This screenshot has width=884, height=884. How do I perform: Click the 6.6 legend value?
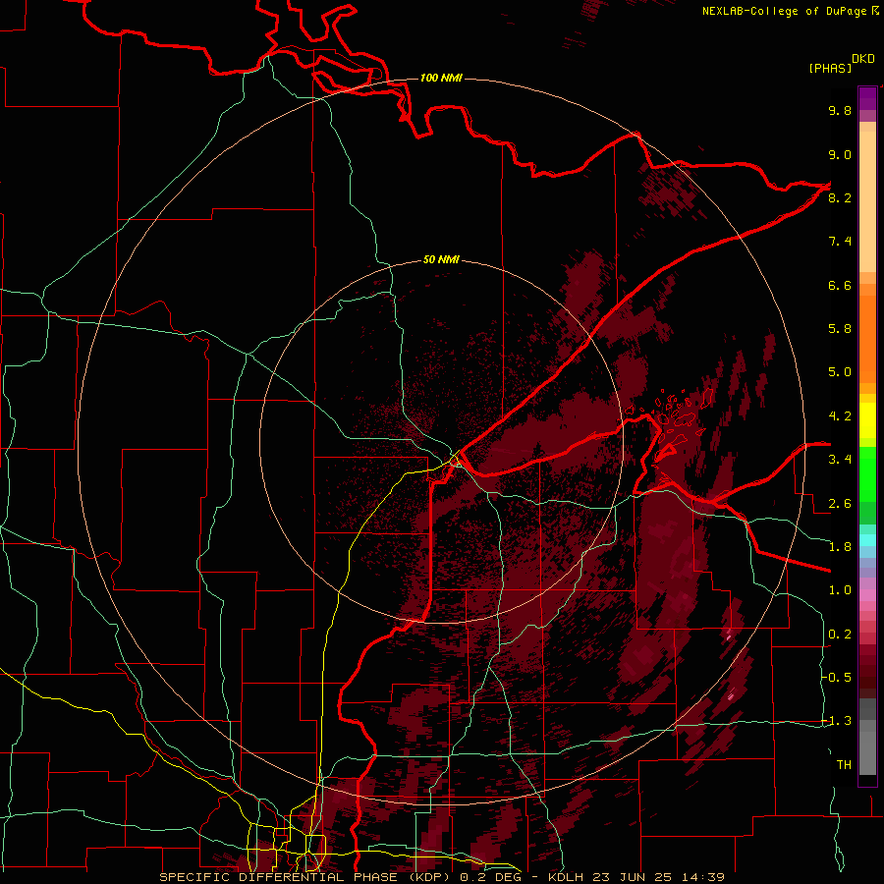tap(840, 285)
